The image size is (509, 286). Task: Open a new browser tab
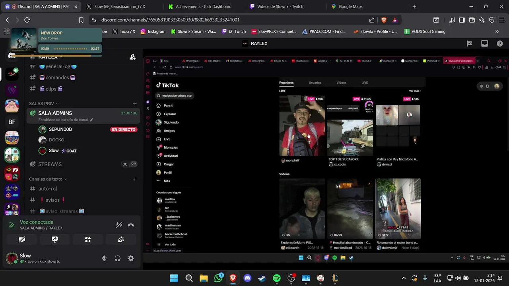[x=414, y=7]
